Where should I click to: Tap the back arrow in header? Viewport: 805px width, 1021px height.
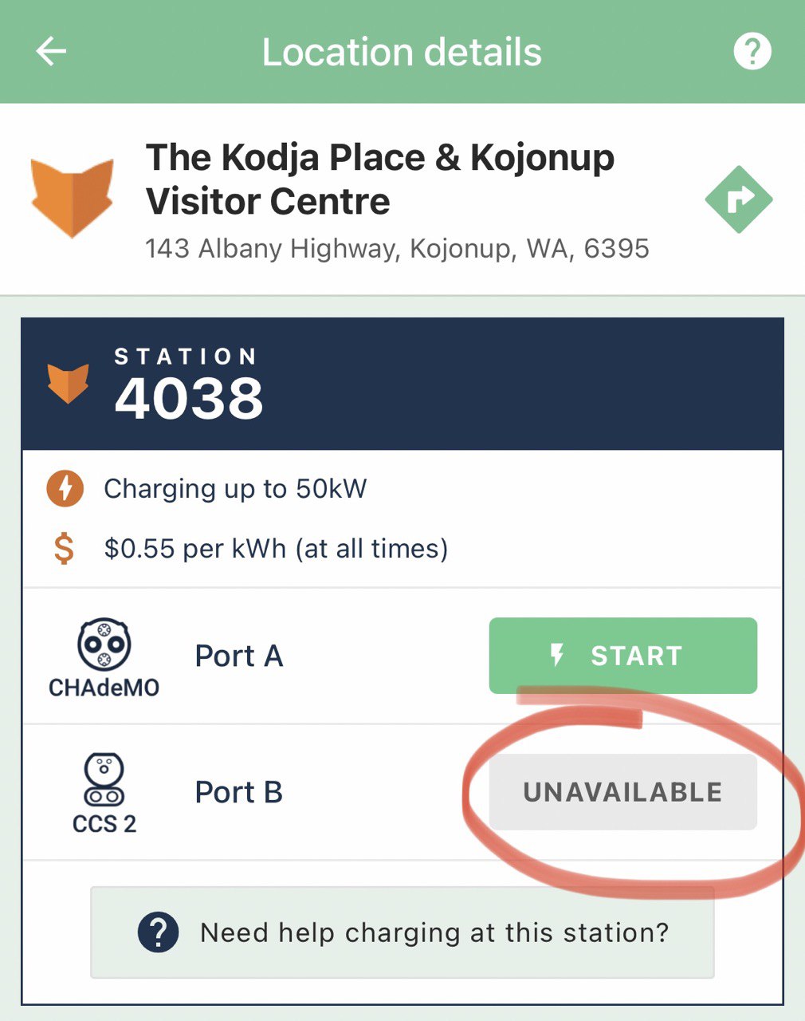(x=51, y=52)
